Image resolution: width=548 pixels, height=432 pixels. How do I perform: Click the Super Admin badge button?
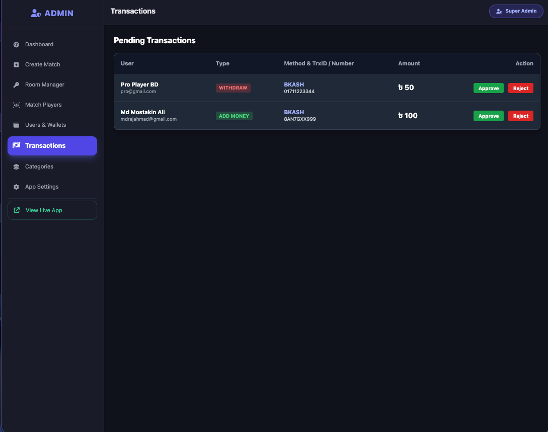(x=516, y=11)
